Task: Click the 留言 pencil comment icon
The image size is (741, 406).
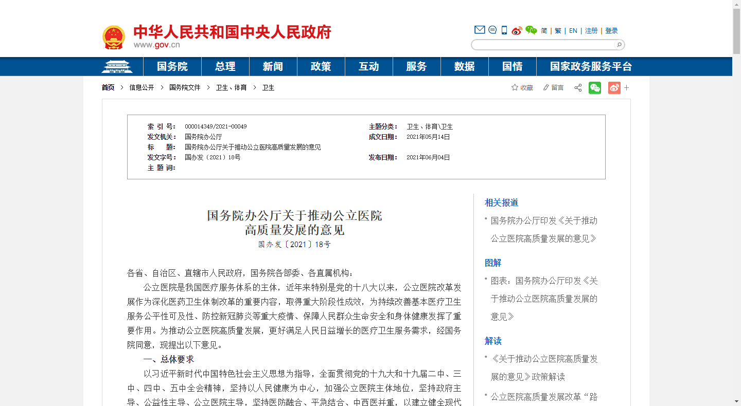Action: (x=546, y=87)
